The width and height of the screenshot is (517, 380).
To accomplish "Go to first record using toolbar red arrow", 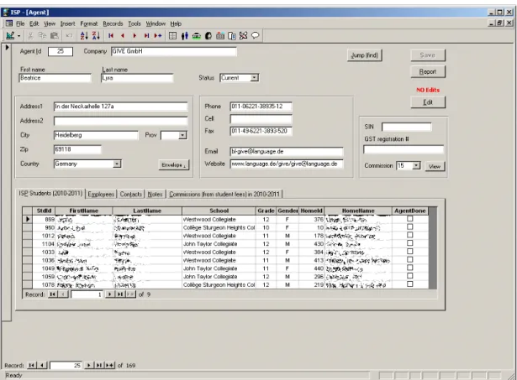I will pos(111,35).
